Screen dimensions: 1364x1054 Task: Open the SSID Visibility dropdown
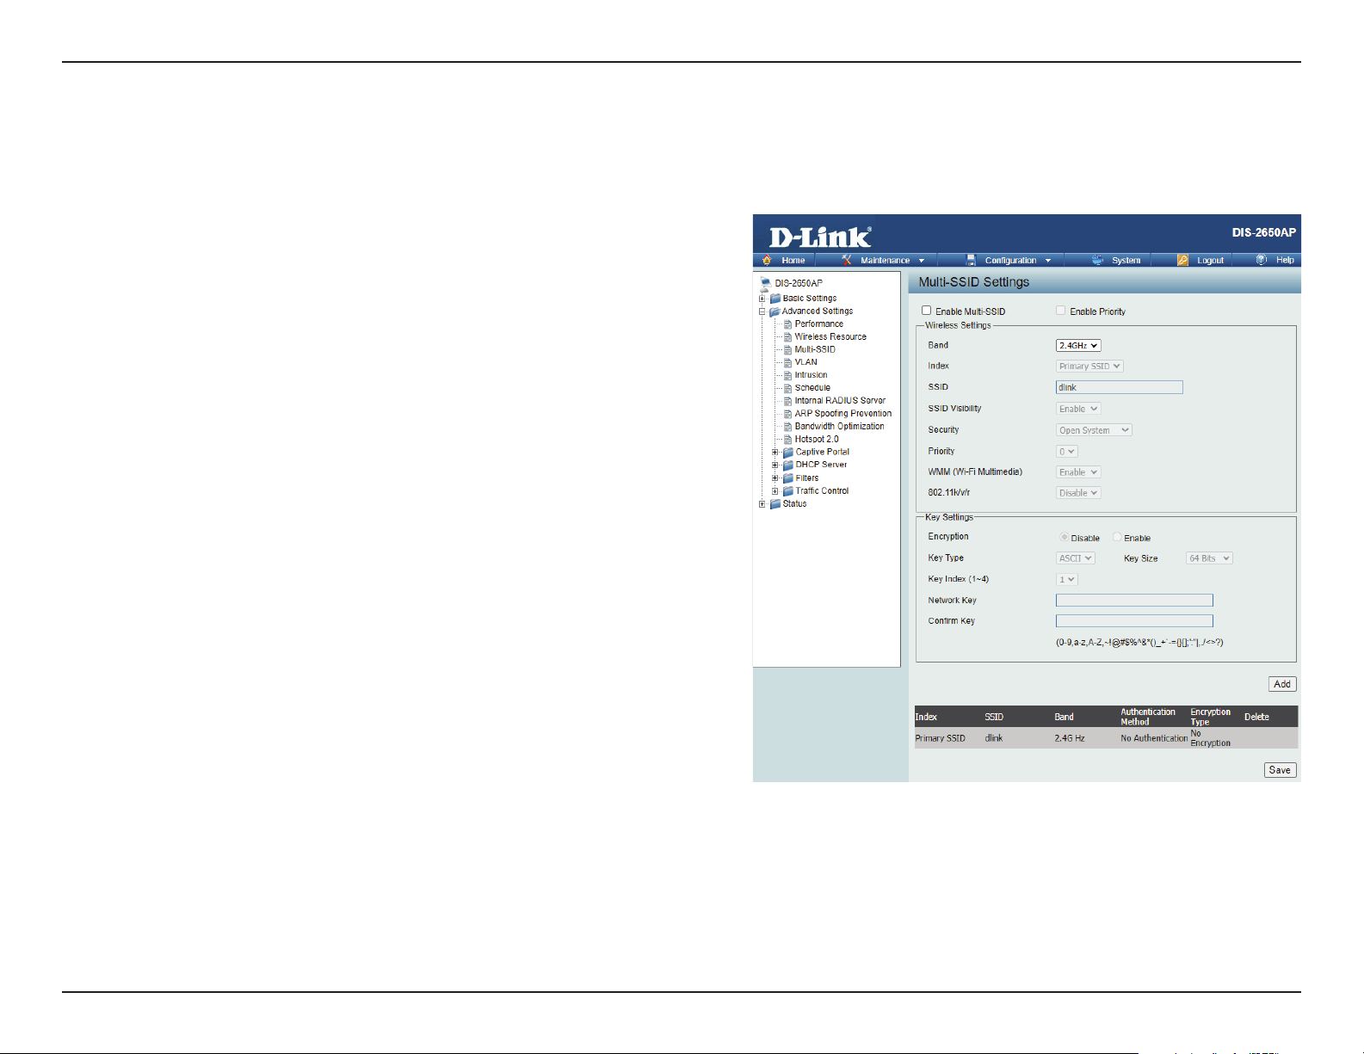(x=1078, y=409)
